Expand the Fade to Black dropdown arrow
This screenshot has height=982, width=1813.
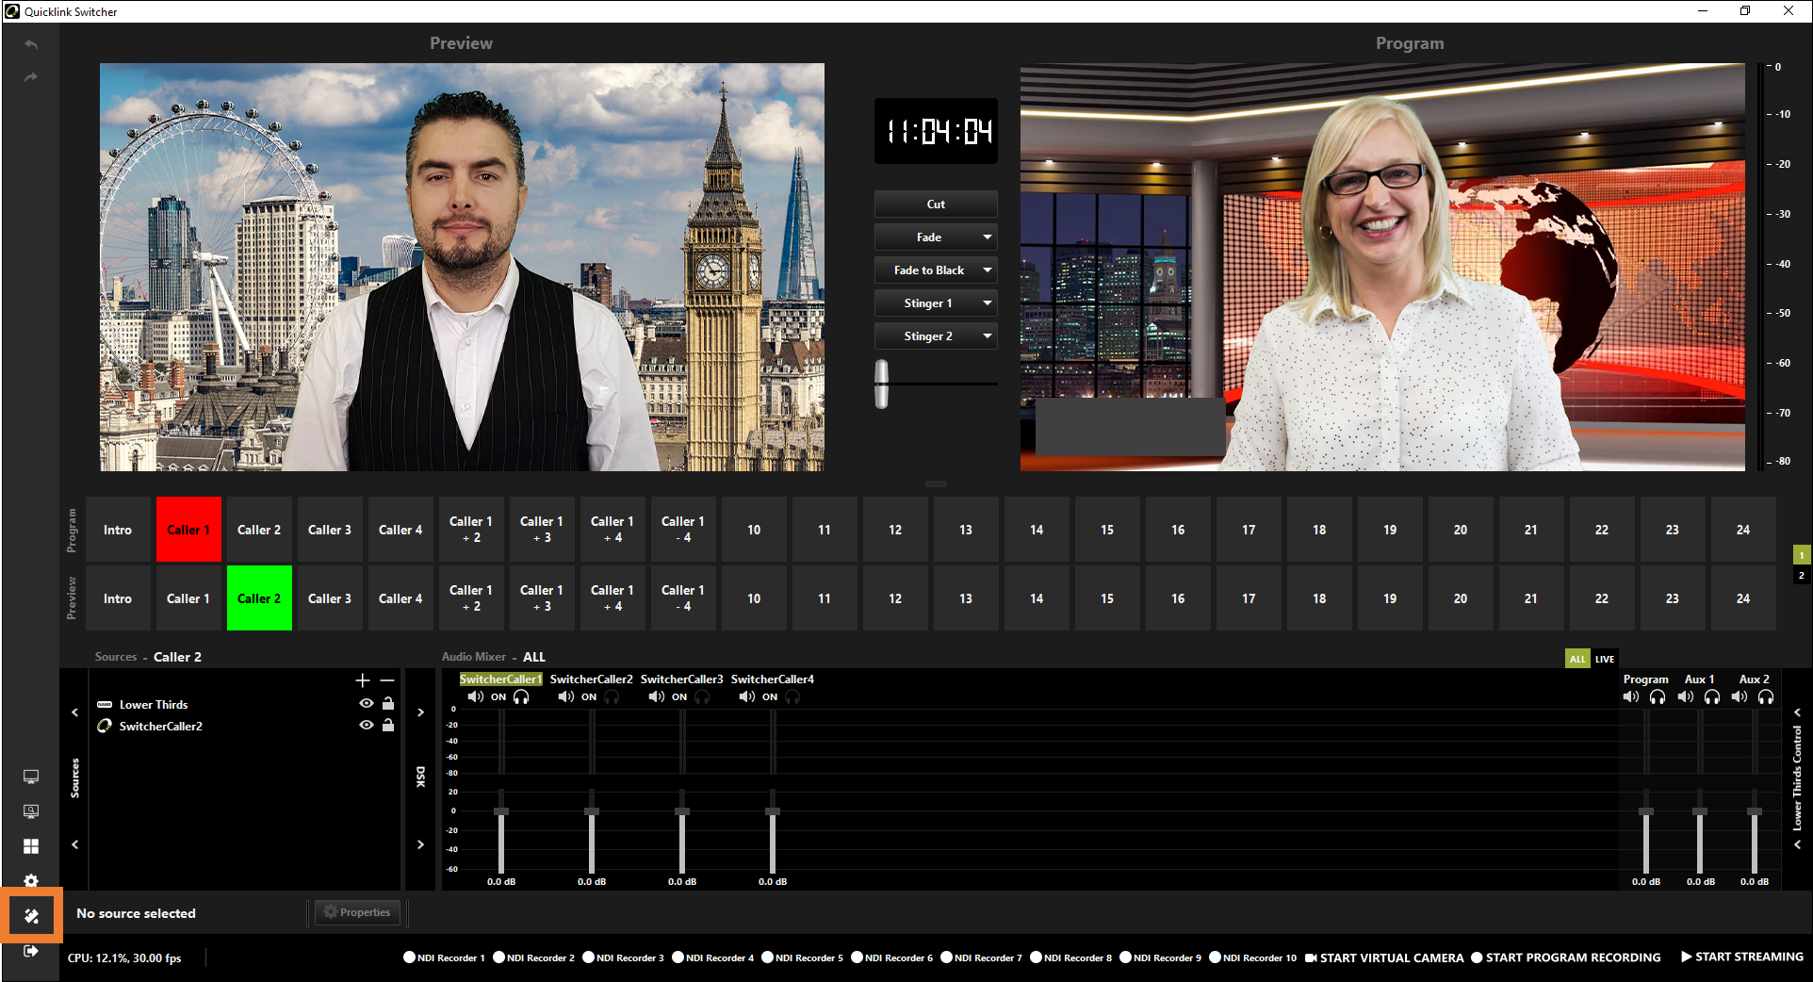987,270
